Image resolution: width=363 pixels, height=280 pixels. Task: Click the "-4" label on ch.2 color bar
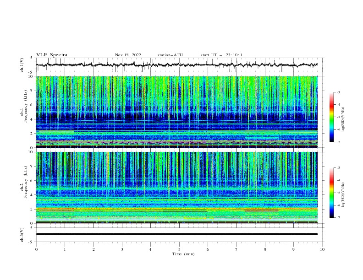click(x=338, y=180)
